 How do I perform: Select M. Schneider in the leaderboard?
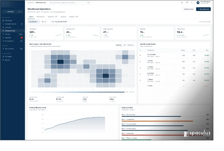[174, 55]
